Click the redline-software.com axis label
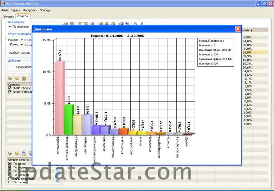The image size is (274, 191). pyautogui.click(x=94, y=150)
